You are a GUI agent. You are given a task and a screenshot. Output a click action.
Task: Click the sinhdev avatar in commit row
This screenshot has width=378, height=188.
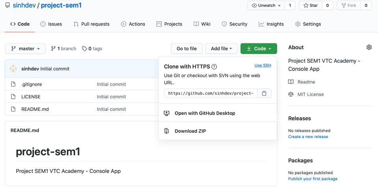click(x=13, y=69)
